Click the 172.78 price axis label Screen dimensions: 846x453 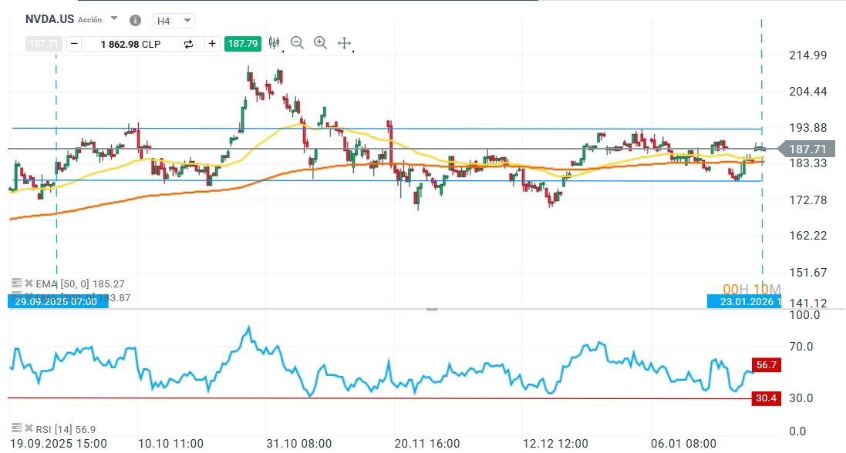[x=807, y=200]
